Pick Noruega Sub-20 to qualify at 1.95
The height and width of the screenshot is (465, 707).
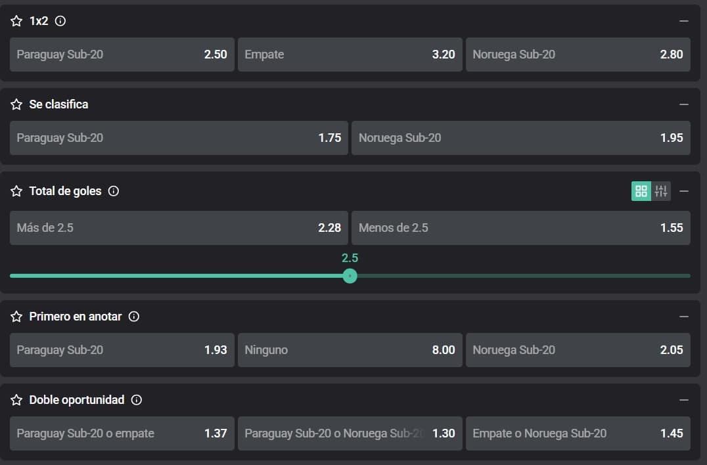point(520,138)
